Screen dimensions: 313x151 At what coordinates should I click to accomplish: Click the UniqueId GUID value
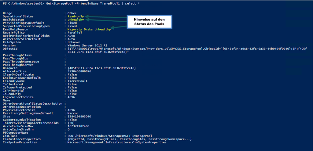pos(102,68)
